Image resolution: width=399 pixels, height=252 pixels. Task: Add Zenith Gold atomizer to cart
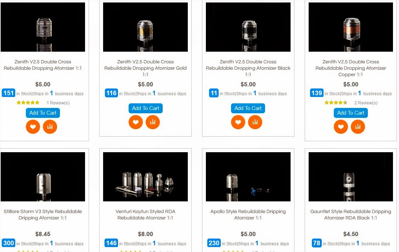pos(146,108)
